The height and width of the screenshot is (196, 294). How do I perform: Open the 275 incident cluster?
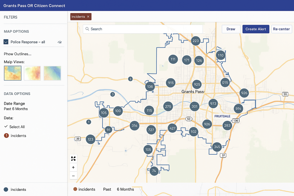click(168, 106)
